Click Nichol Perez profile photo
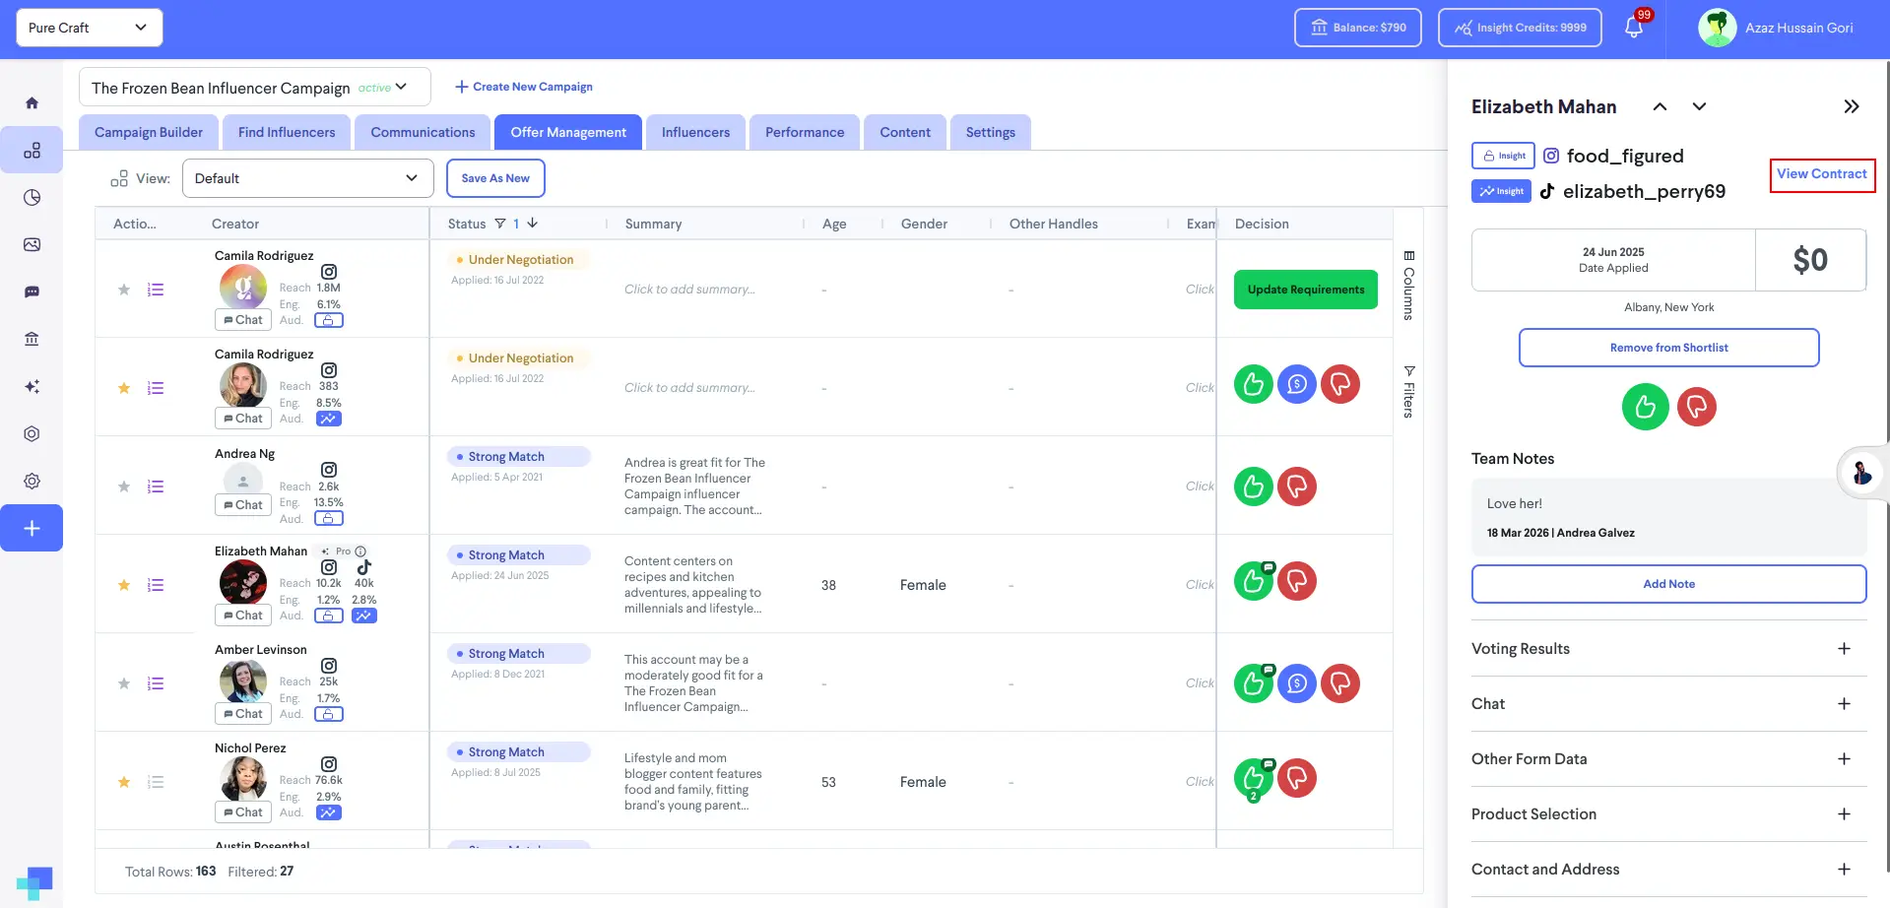The width and height of the screenshot is (1890, 908). pos(243,780)
